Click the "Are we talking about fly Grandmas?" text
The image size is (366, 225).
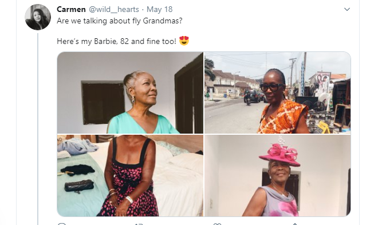pyautogui.click(x=120, y=21)
